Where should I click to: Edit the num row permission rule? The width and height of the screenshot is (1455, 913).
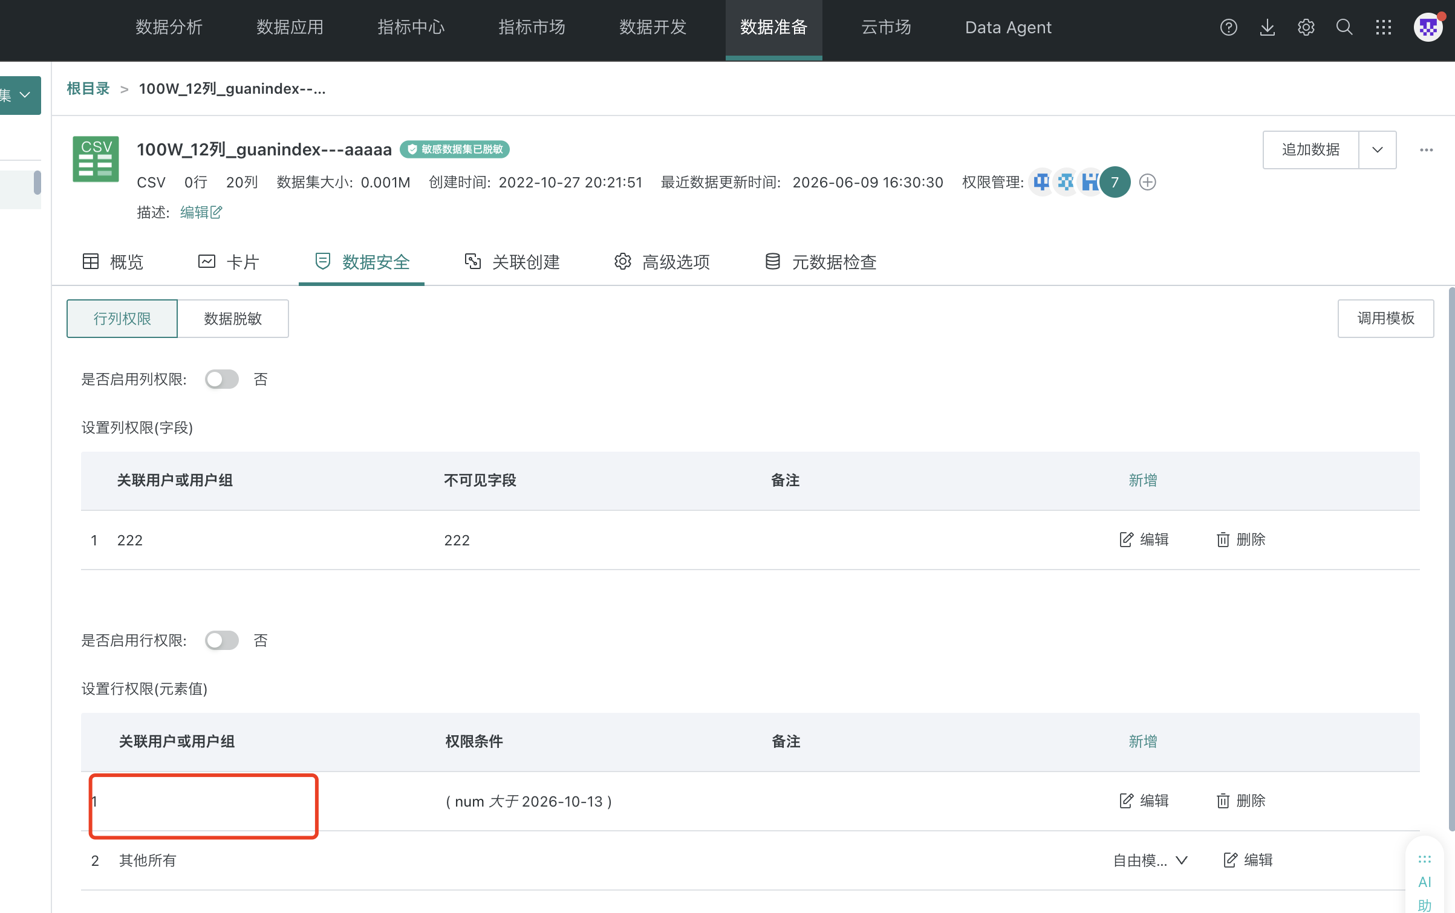tap(1144, 801)
